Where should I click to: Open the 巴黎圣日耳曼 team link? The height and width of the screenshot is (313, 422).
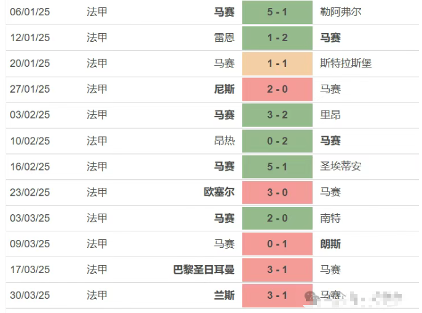(204, 269)
